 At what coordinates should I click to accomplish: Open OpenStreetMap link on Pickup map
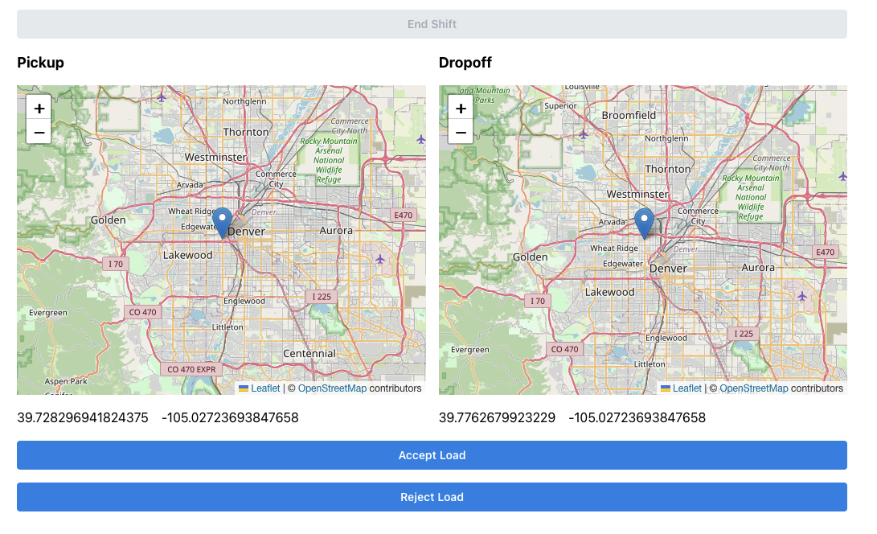pyautogui.click(x=332, y=388)
